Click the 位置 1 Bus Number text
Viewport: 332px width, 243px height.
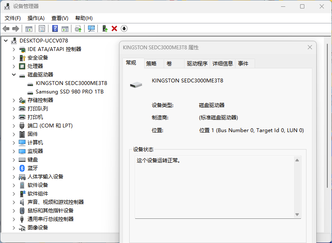[252, 130]
